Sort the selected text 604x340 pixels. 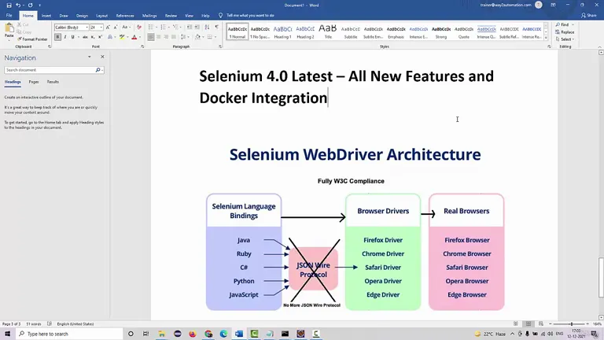tap(208, 28)
